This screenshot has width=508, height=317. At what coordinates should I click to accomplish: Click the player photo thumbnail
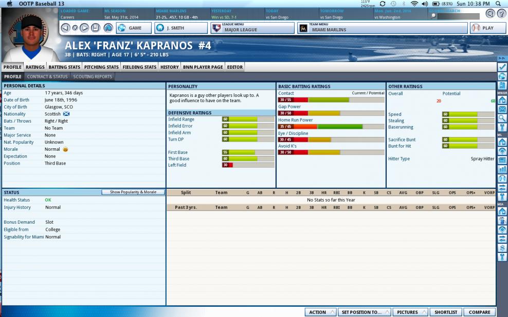(x=31, y=34)
